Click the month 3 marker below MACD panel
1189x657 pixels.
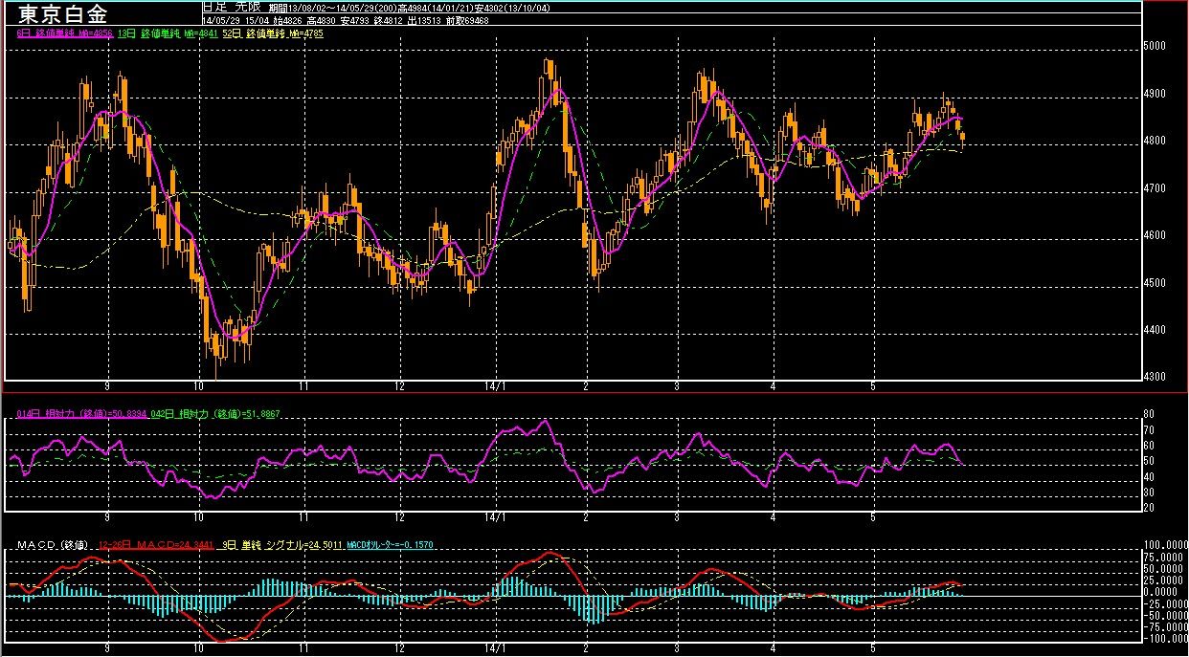tap(677, 649)
